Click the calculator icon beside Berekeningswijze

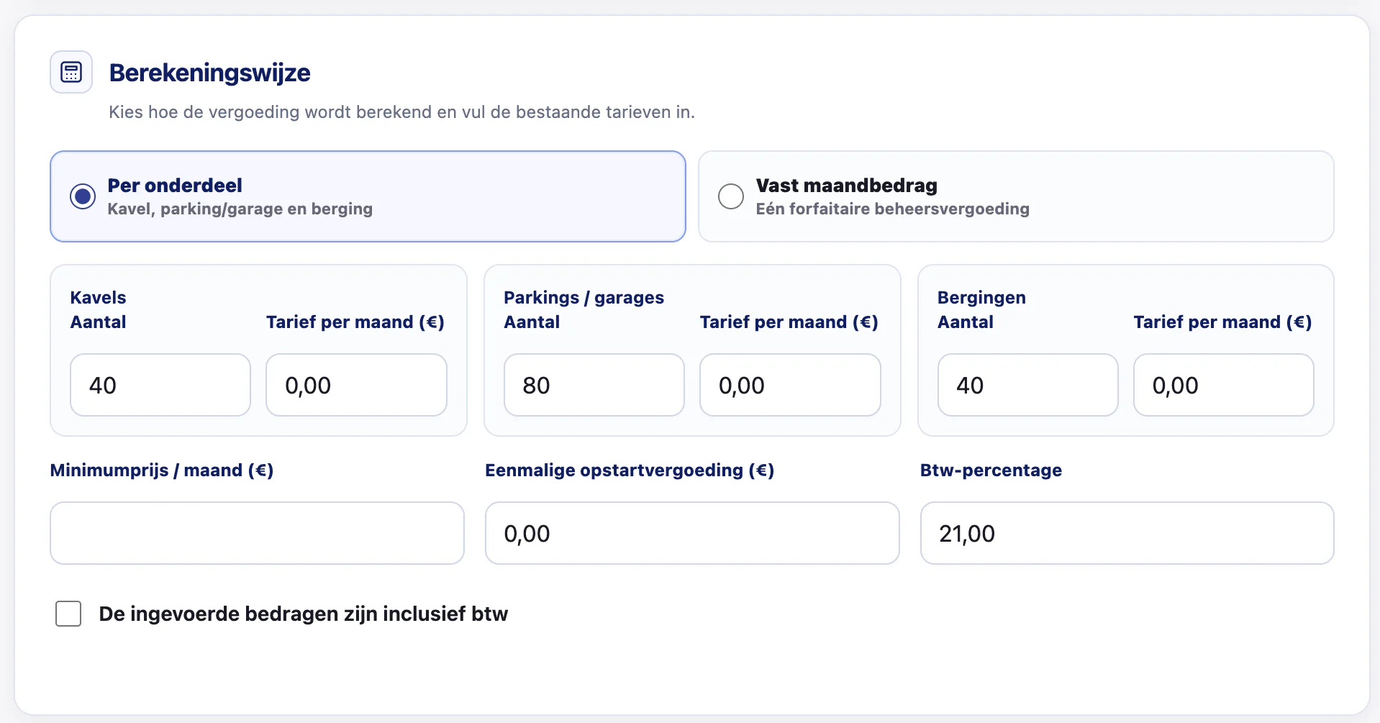tap(71, 72)
